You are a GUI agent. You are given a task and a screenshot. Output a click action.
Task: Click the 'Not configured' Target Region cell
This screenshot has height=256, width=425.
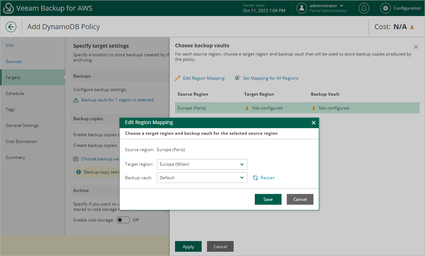[x=267, y=108]
